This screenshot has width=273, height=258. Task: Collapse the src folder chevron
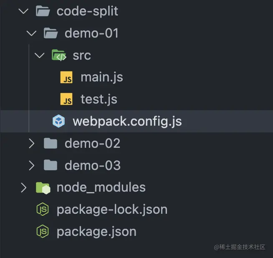click(x=39, y=56)
